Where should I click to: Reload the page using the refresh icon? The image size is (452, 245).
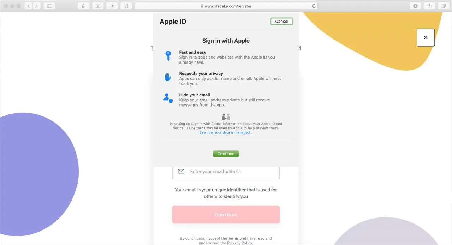coord(314,6)
